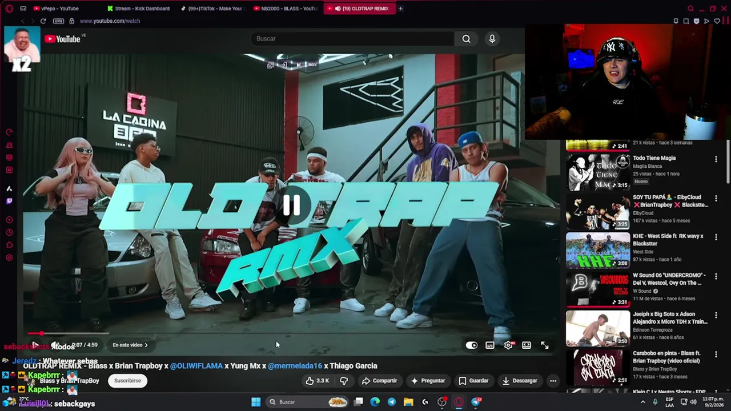Toggle subtitles in the video player
This screenshot has height=411, width=731.
[490, 345]
